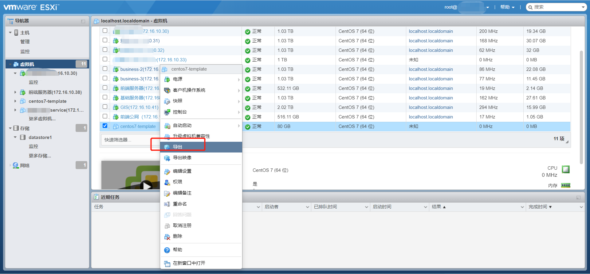Screen dimensions: 590x274
Task: Click the quick filter input field
Action: coord(126,140)
